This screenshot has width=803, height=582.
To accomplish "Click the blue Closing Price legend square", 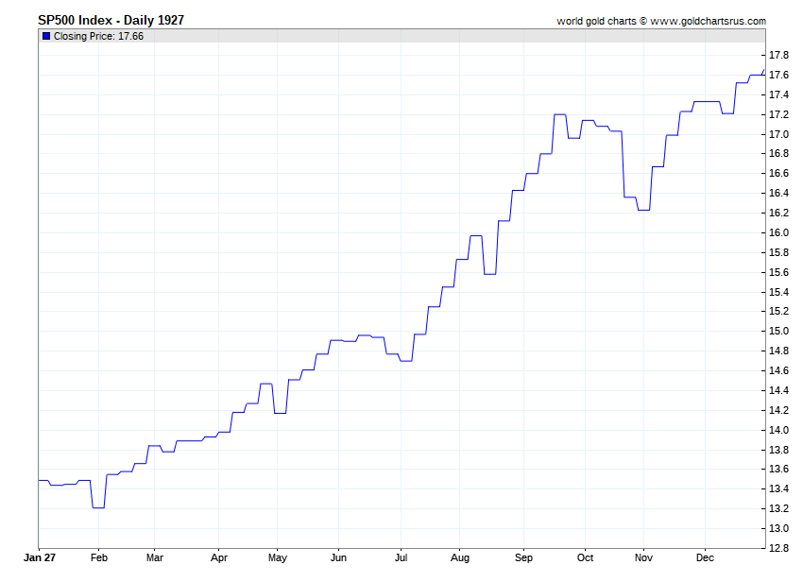I will click(46, 36).
